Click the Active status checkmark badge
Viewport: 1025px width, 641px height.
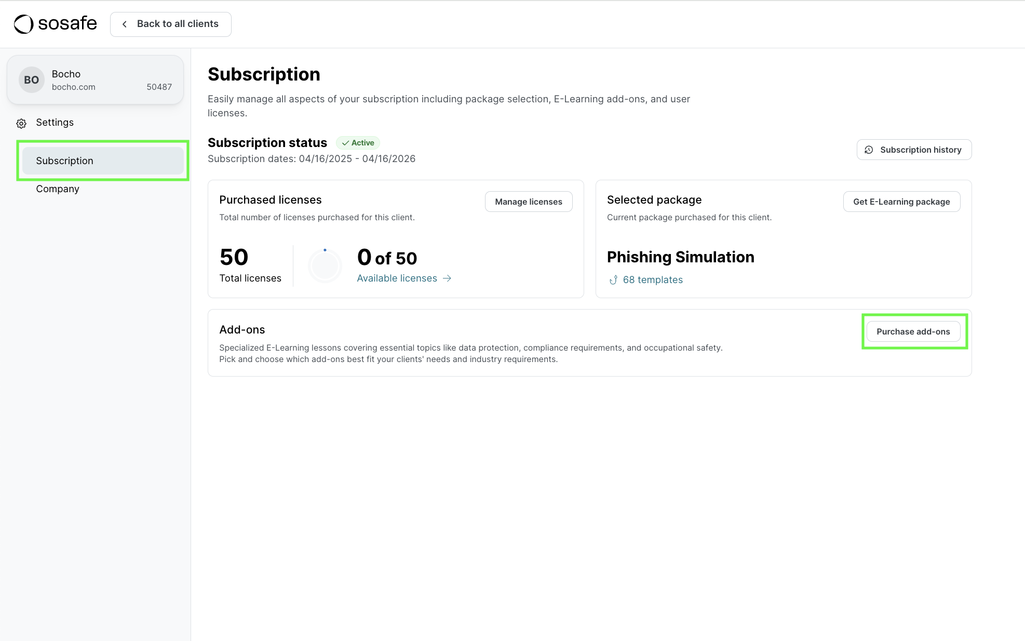click(x=358, y=143)
